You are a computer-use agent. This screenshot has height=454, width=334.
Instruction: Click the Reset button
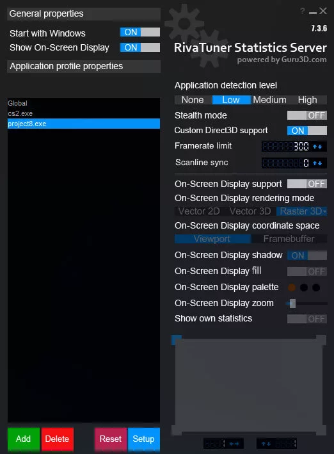pos(111,439)
